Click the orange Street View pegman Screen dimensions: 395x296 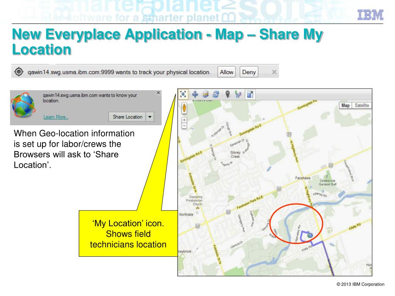click(184, 108)
